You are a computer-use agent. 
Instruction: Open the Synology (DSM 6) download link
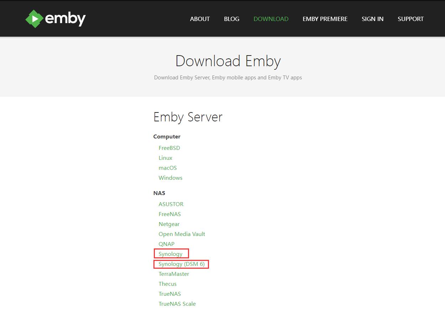coord(180,264)
